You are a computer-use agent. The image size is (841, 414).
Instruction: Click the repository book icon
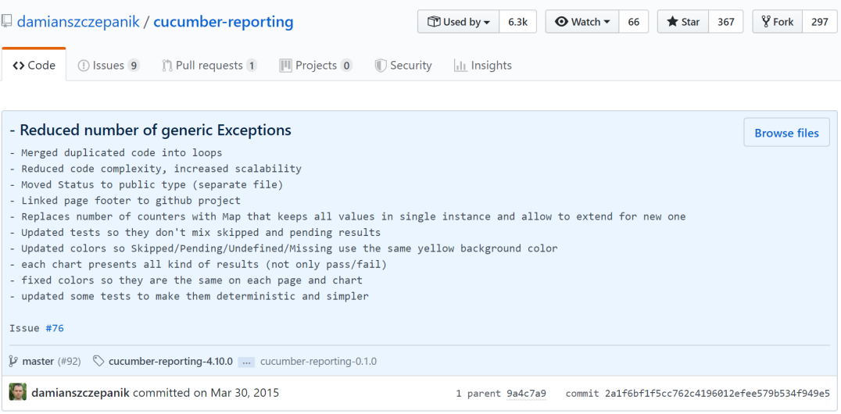tap(7, 23)
